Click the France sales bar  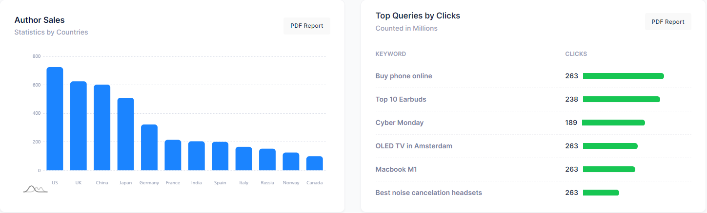tap(173, 156)
